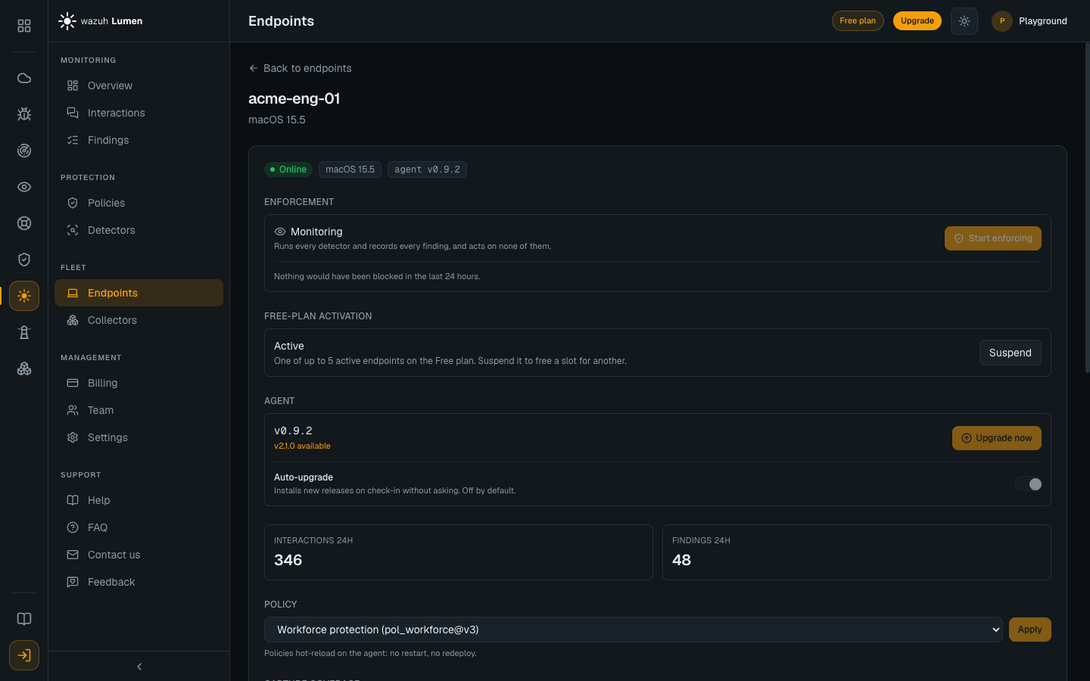This screenshot has height=681, width=1090.
Task: Toggle light theme with sun button
Action: click(964, 21)
